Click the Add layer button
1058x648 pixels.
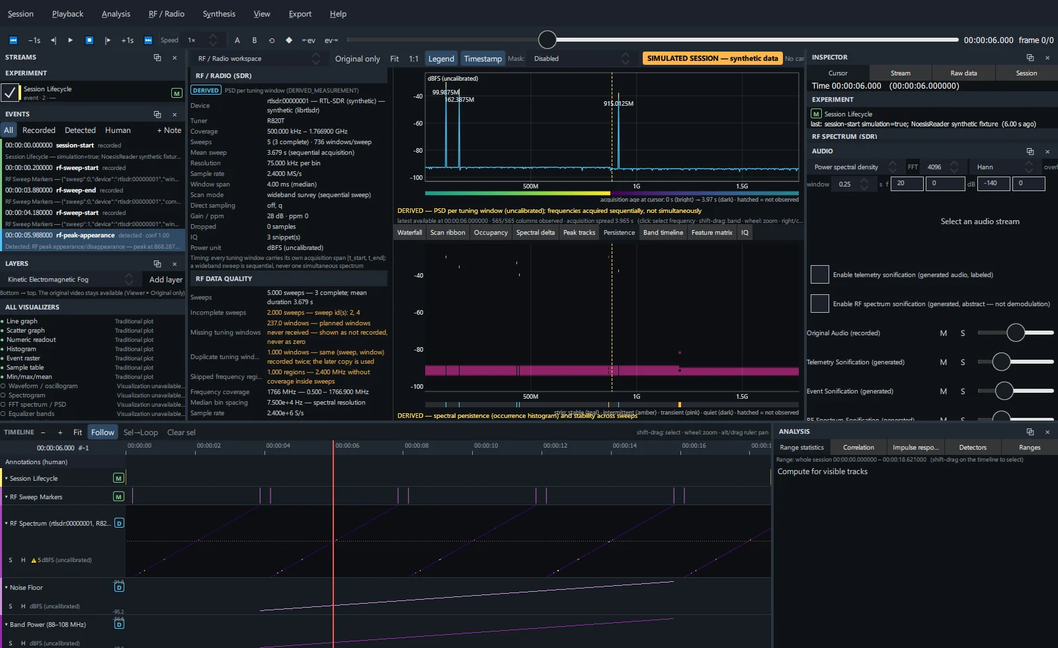coord(165,280)
